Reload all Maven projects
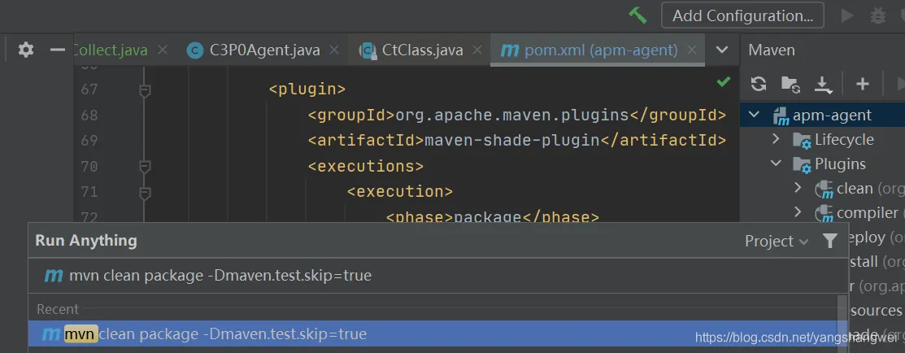 [x=759, y=83]
